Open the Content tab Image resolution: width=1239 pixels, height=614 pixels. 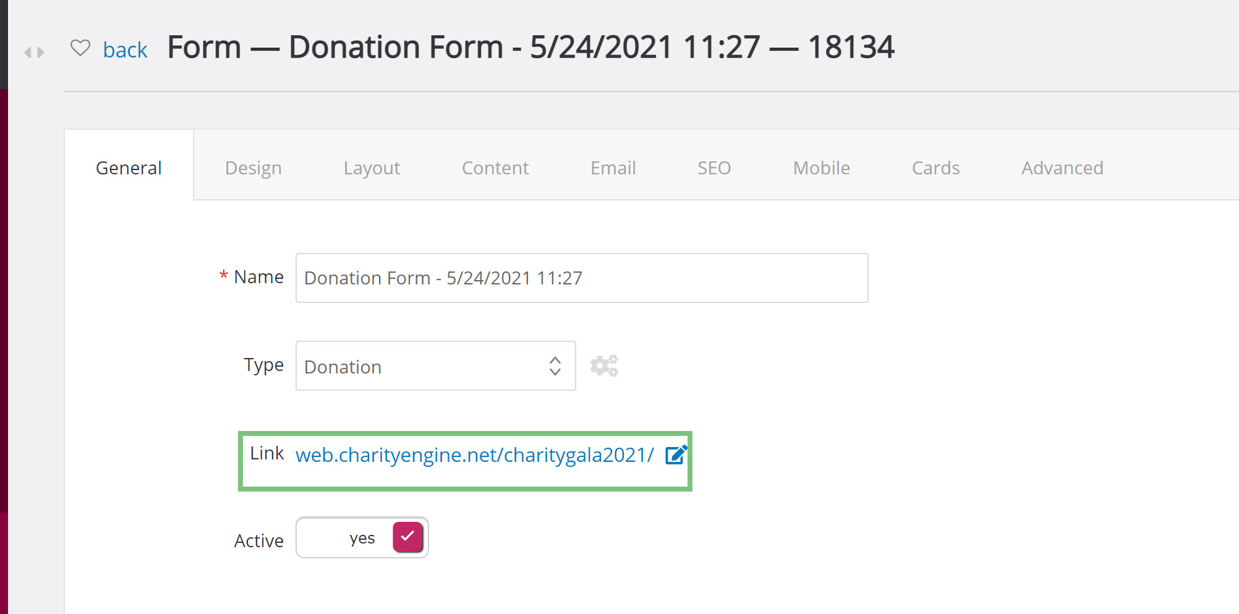pyautogui.click(x=495, y=168)
